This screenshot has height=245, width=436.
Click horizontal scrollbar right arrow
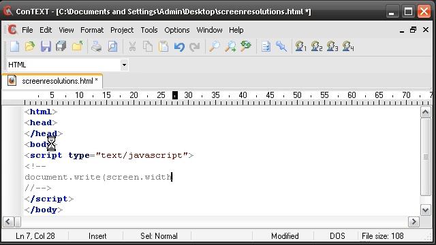pyautogui.click(x=414, y=222)
